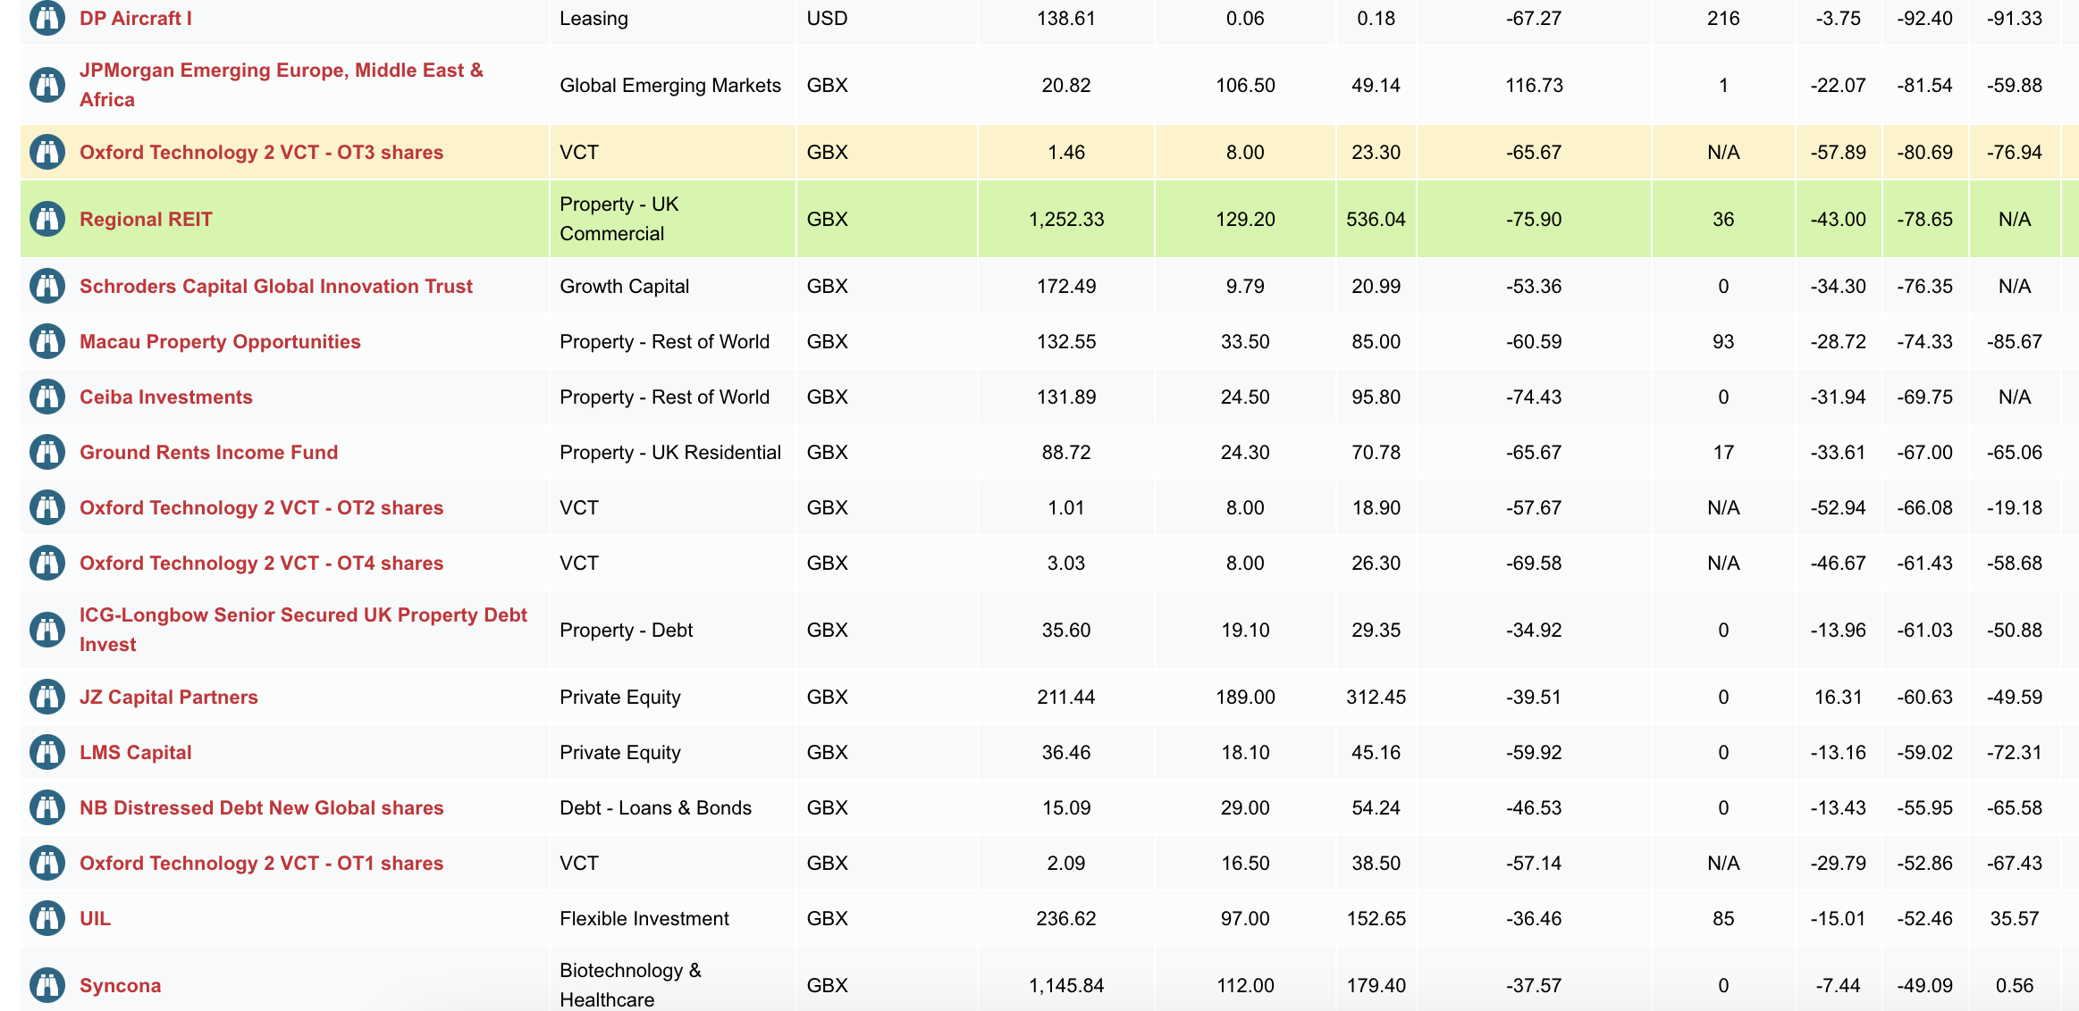Click binoculars icon beside Ground Rents Income Fund
The image size is (2079, 1011).
(47, 452)
